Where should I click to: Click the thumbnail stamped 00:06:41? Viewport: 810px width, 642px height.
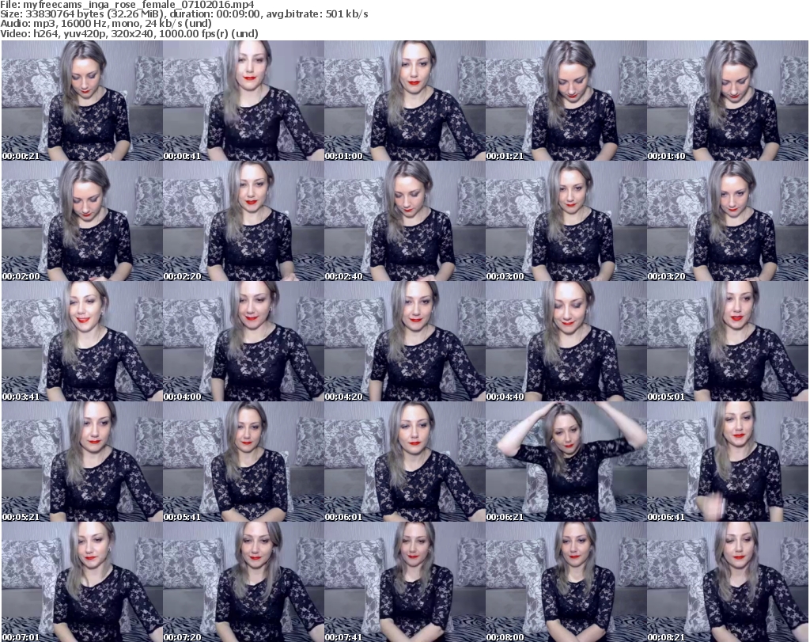pyautogui.click(x=728, y=462)
